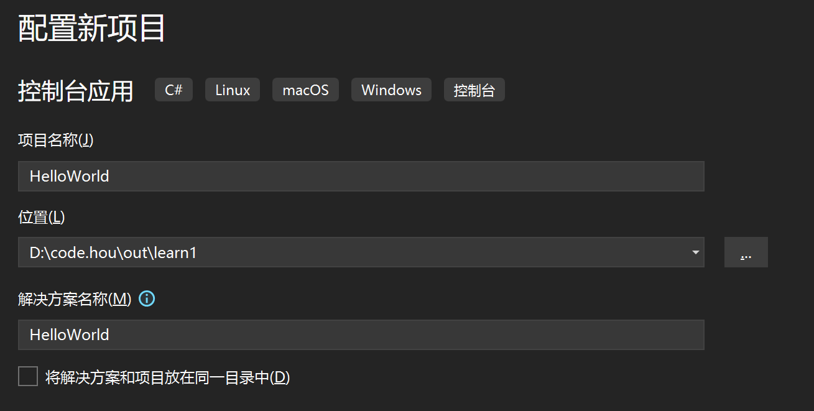Enable 将解决方案和项目放在同一目录中 checkbox
The image size is (814, 411).
[x=28, y=377]
